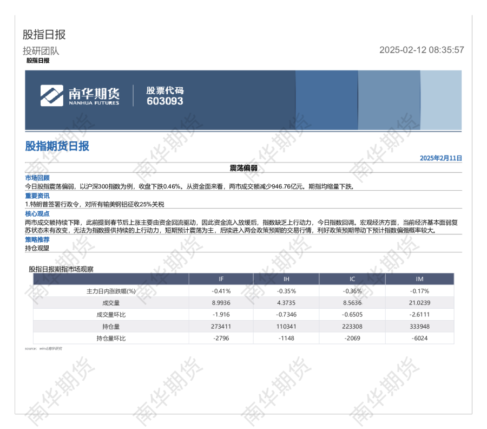Click the 策略推荐 section heading
487x429 pixels.
(37, 239)
